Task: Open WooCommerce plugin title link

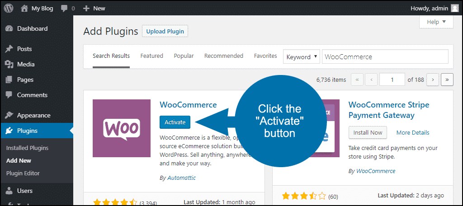Action: click(188, 105)
